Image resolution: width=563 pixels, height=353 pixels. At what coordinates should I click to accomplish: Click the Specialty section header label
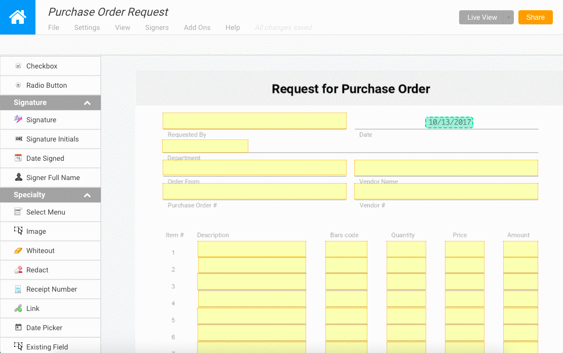coord(29,195)
